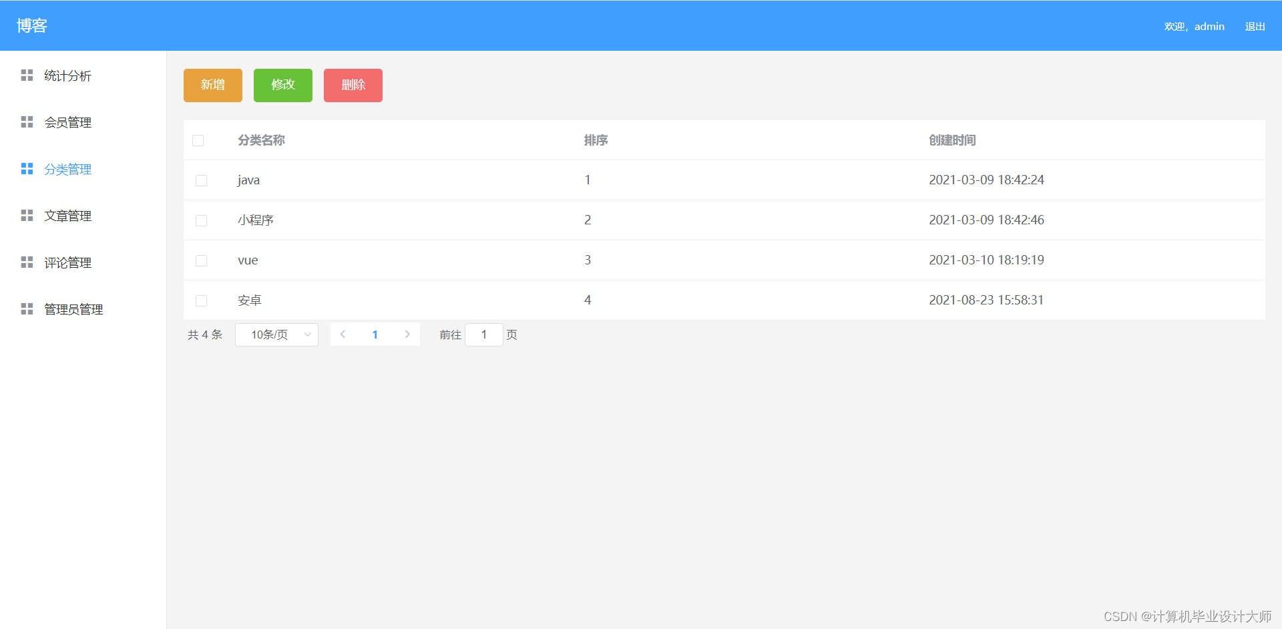Check the 小程序 row checkbox
The height and width of the screenshot is (629, 1282).
[x=201, y=220]
